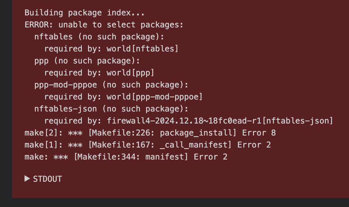Click the '[nftables-json]' bracket at line end
The width and height of the screenshot is (349, 207).
coord(297,121)
